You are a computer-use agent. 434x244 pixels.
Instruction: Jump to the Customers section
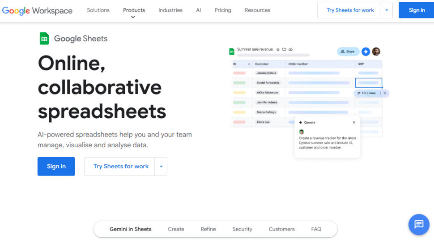tap(281, 229)
